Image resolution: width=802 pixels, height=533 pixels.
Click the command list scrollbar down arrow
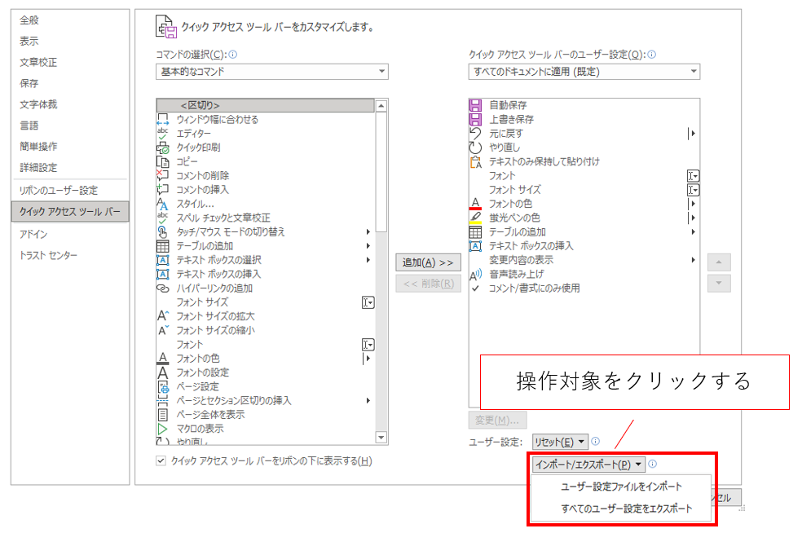(x=381, y=438)
